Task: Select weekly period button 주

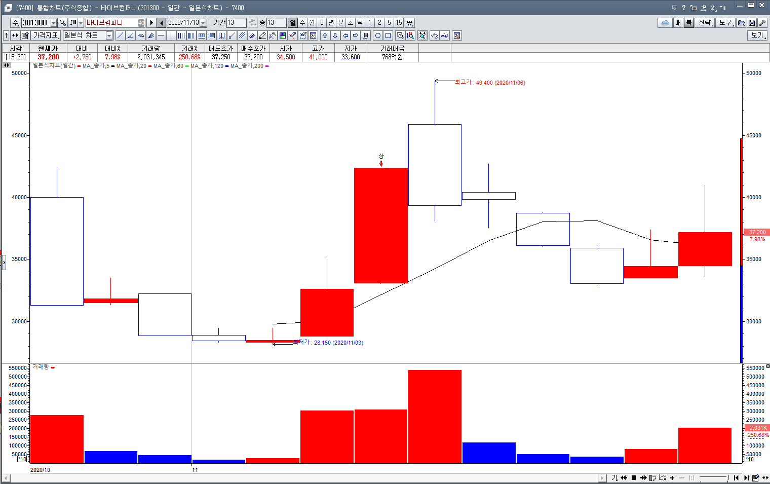Action: 302,23
